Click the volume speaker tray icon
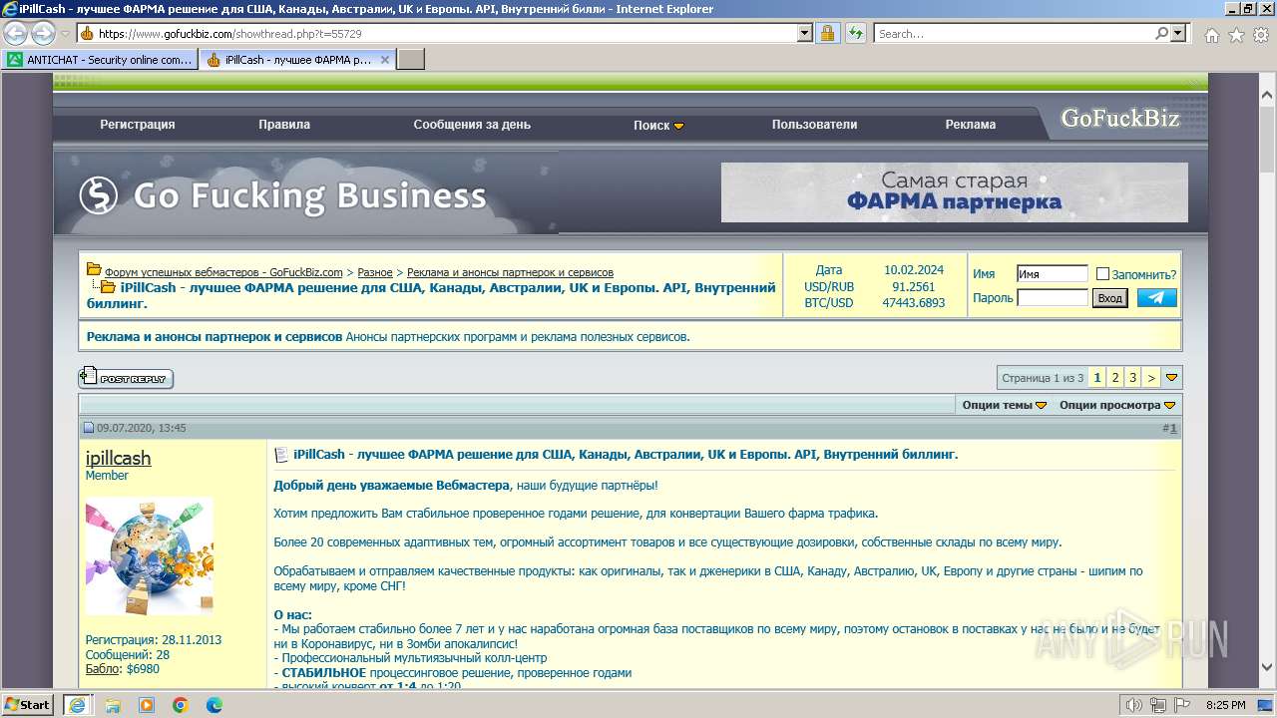This screenshot has height=718, width=1277. tap(1134, 705)
